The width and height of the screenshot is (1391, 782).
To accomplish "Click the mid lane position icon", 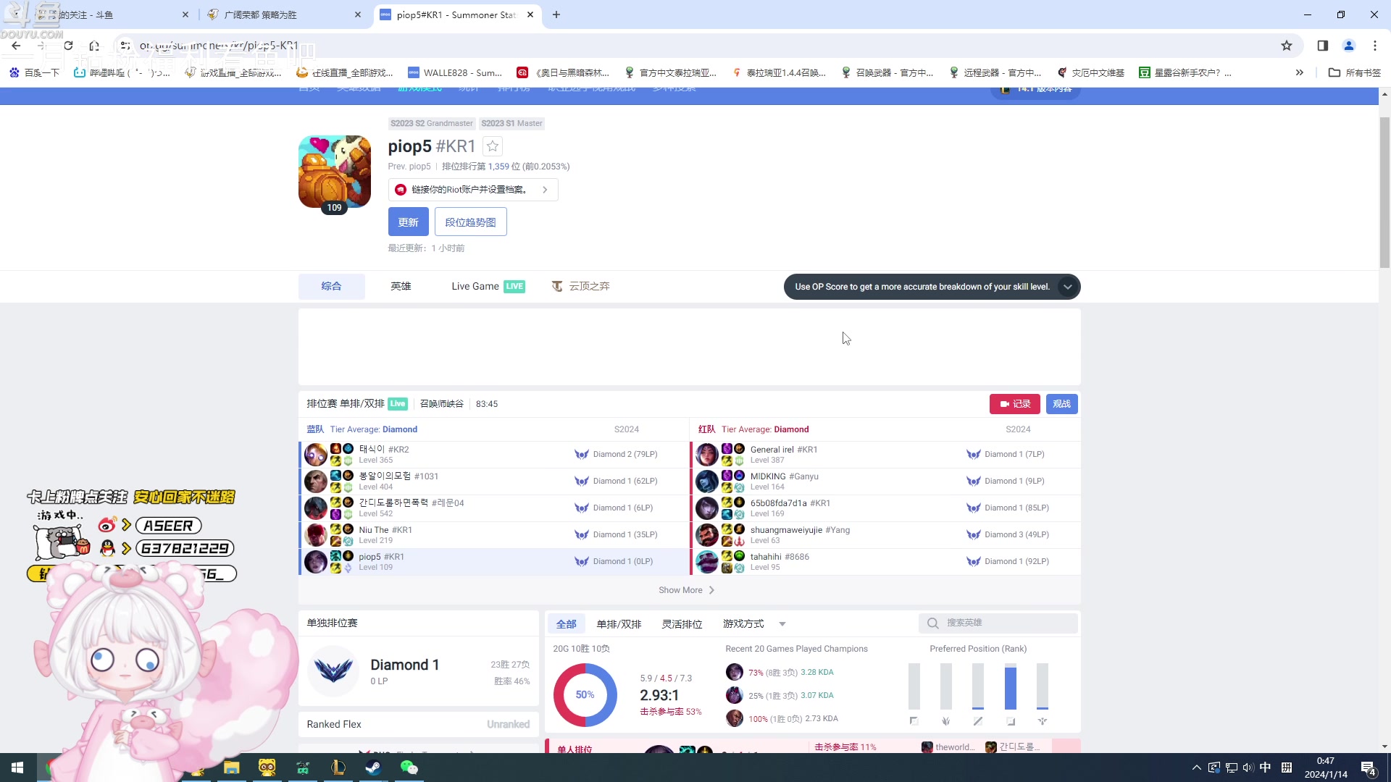I will 978,721.
